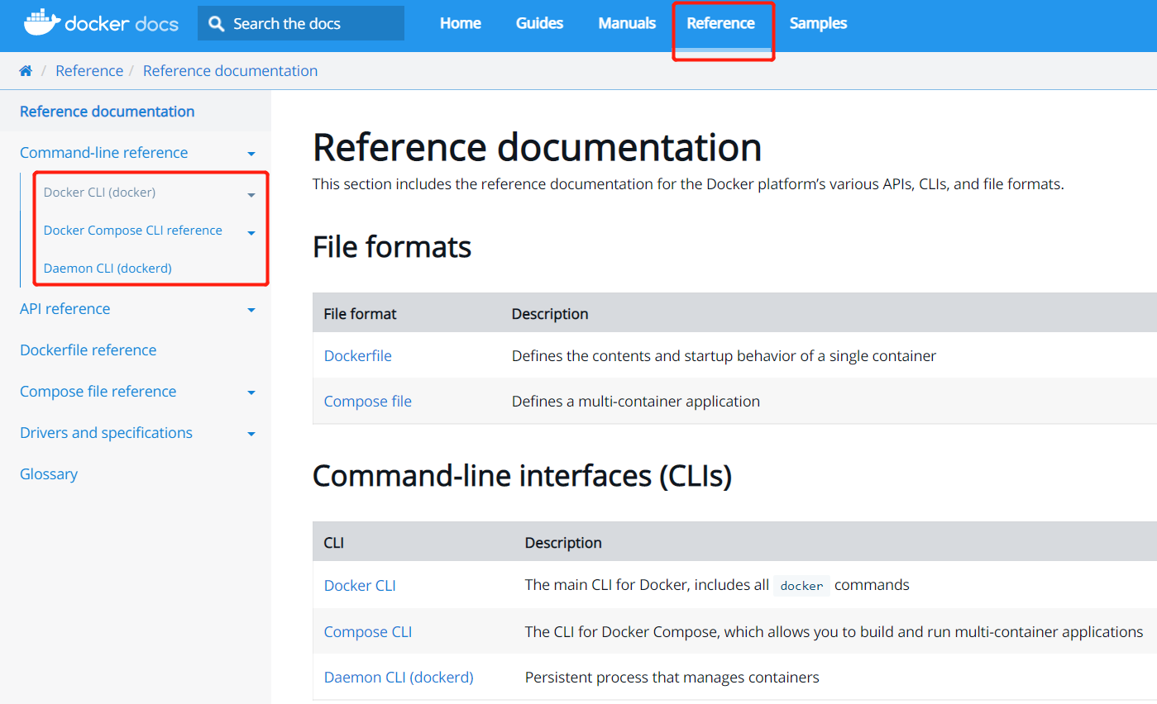Click the Docker CLI table link
The height and width of the screenshot is (704, 1157).
[x=360, y=586]
